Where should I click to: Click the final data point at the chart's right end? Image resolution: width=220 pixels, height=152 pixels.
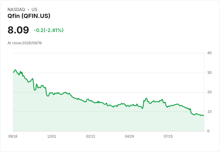tap(204, 115)
